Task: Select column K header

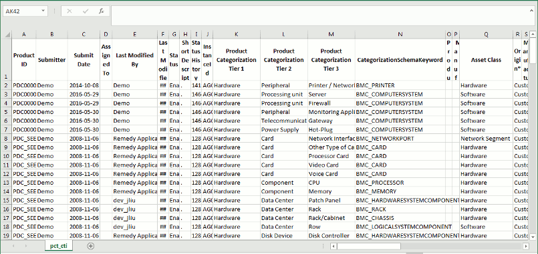Action: coord(237,34)
